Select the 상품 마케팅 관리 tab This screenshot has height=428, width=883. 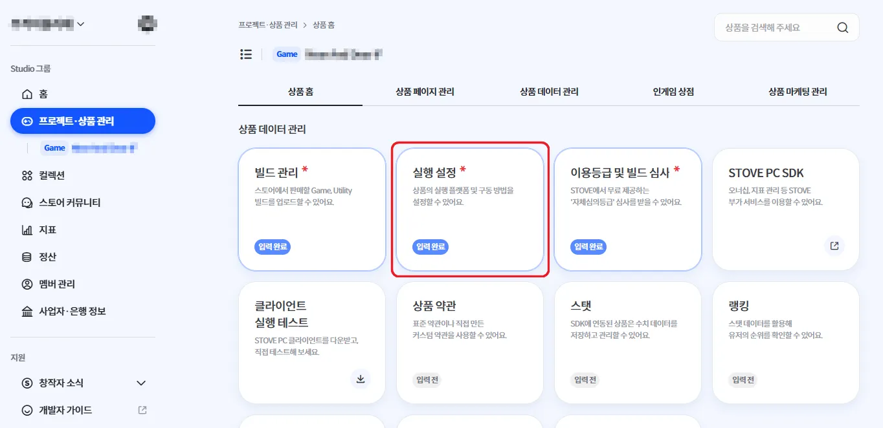(x=798, y=92)
